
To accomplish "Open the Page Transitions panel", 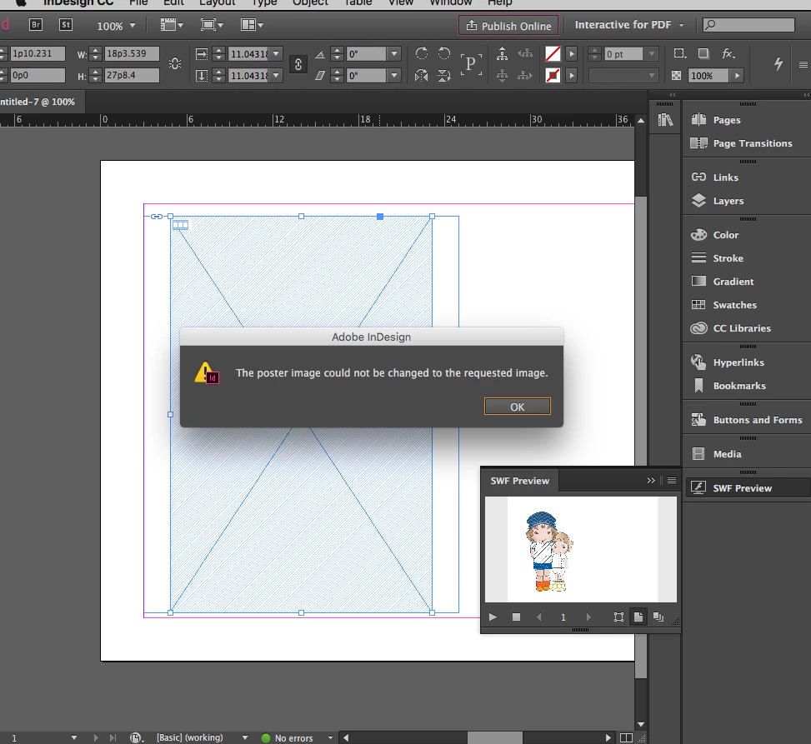I will (x=741, y=143).
